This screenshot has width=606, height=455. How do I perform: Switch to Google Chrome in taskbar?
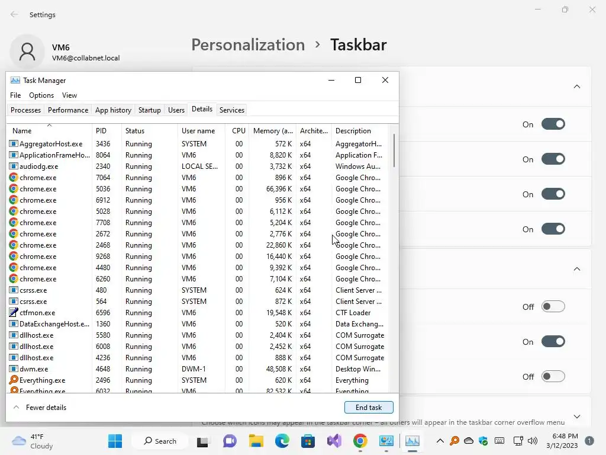(360, 441)
